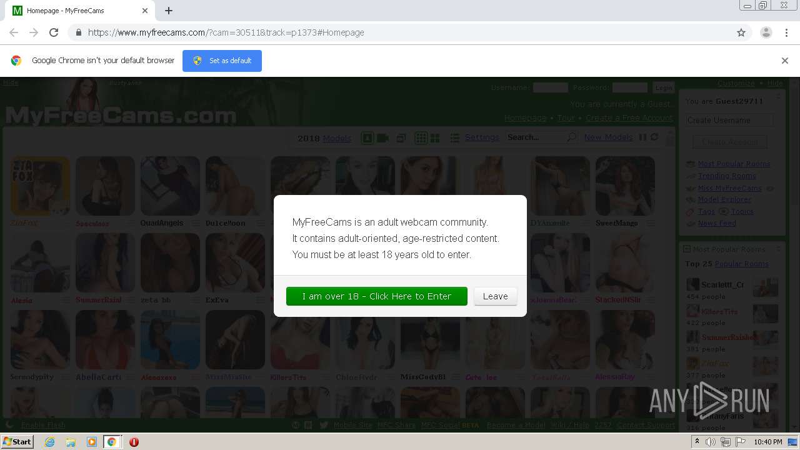The width and height of the screenshot is (800, 450).
Task: Open Model Explorer link
Action: click(724, 199)
